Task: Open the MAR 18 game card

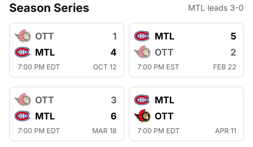Action: [x=67, y=114]
